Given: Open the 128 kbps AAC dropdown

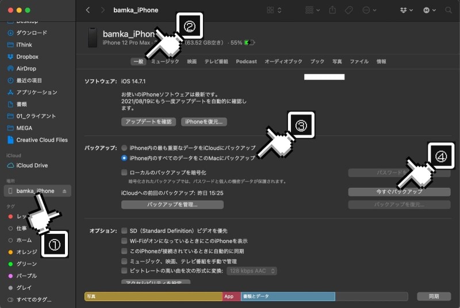Looking at the screenshot, I should (252, 271).
